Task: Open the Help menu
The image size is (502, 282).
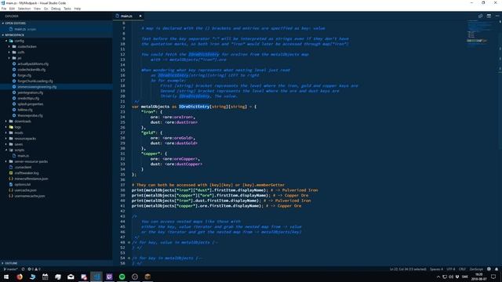Action: [78, 9]
